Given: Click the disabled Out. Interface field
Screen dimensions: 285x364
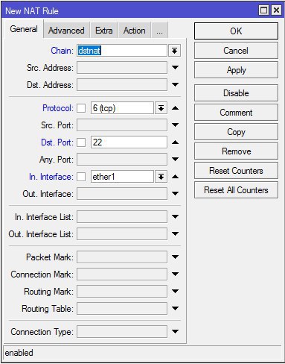Looking at the screenshot, I should pyautogui.click(x=122, y=194).
